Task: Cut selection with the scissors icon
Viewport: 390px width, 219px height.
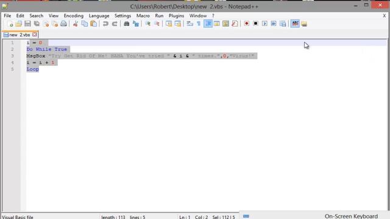Action: coord(76,24)
